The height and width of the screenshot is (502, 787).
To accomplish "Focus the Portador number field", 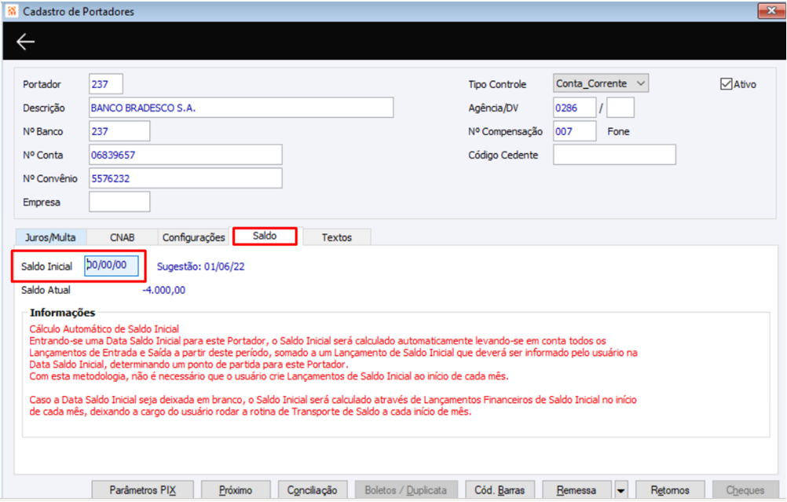I will pyautogui.click(x=106, y=84).
